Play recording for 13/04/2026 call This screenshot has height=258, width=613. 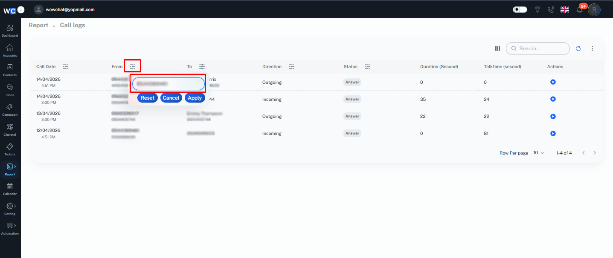coord(553,116)
